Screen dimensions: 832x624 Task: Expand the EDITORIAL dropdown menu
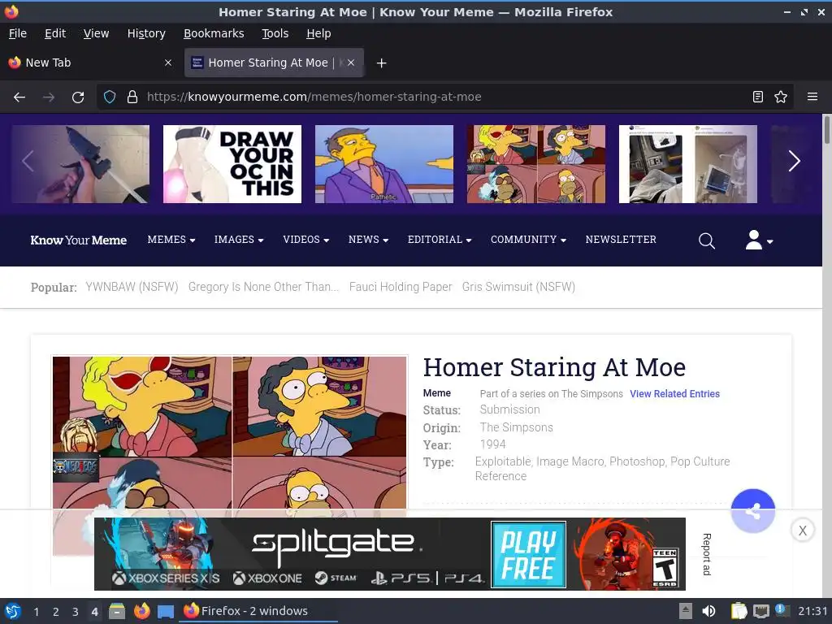click(440, 240)
